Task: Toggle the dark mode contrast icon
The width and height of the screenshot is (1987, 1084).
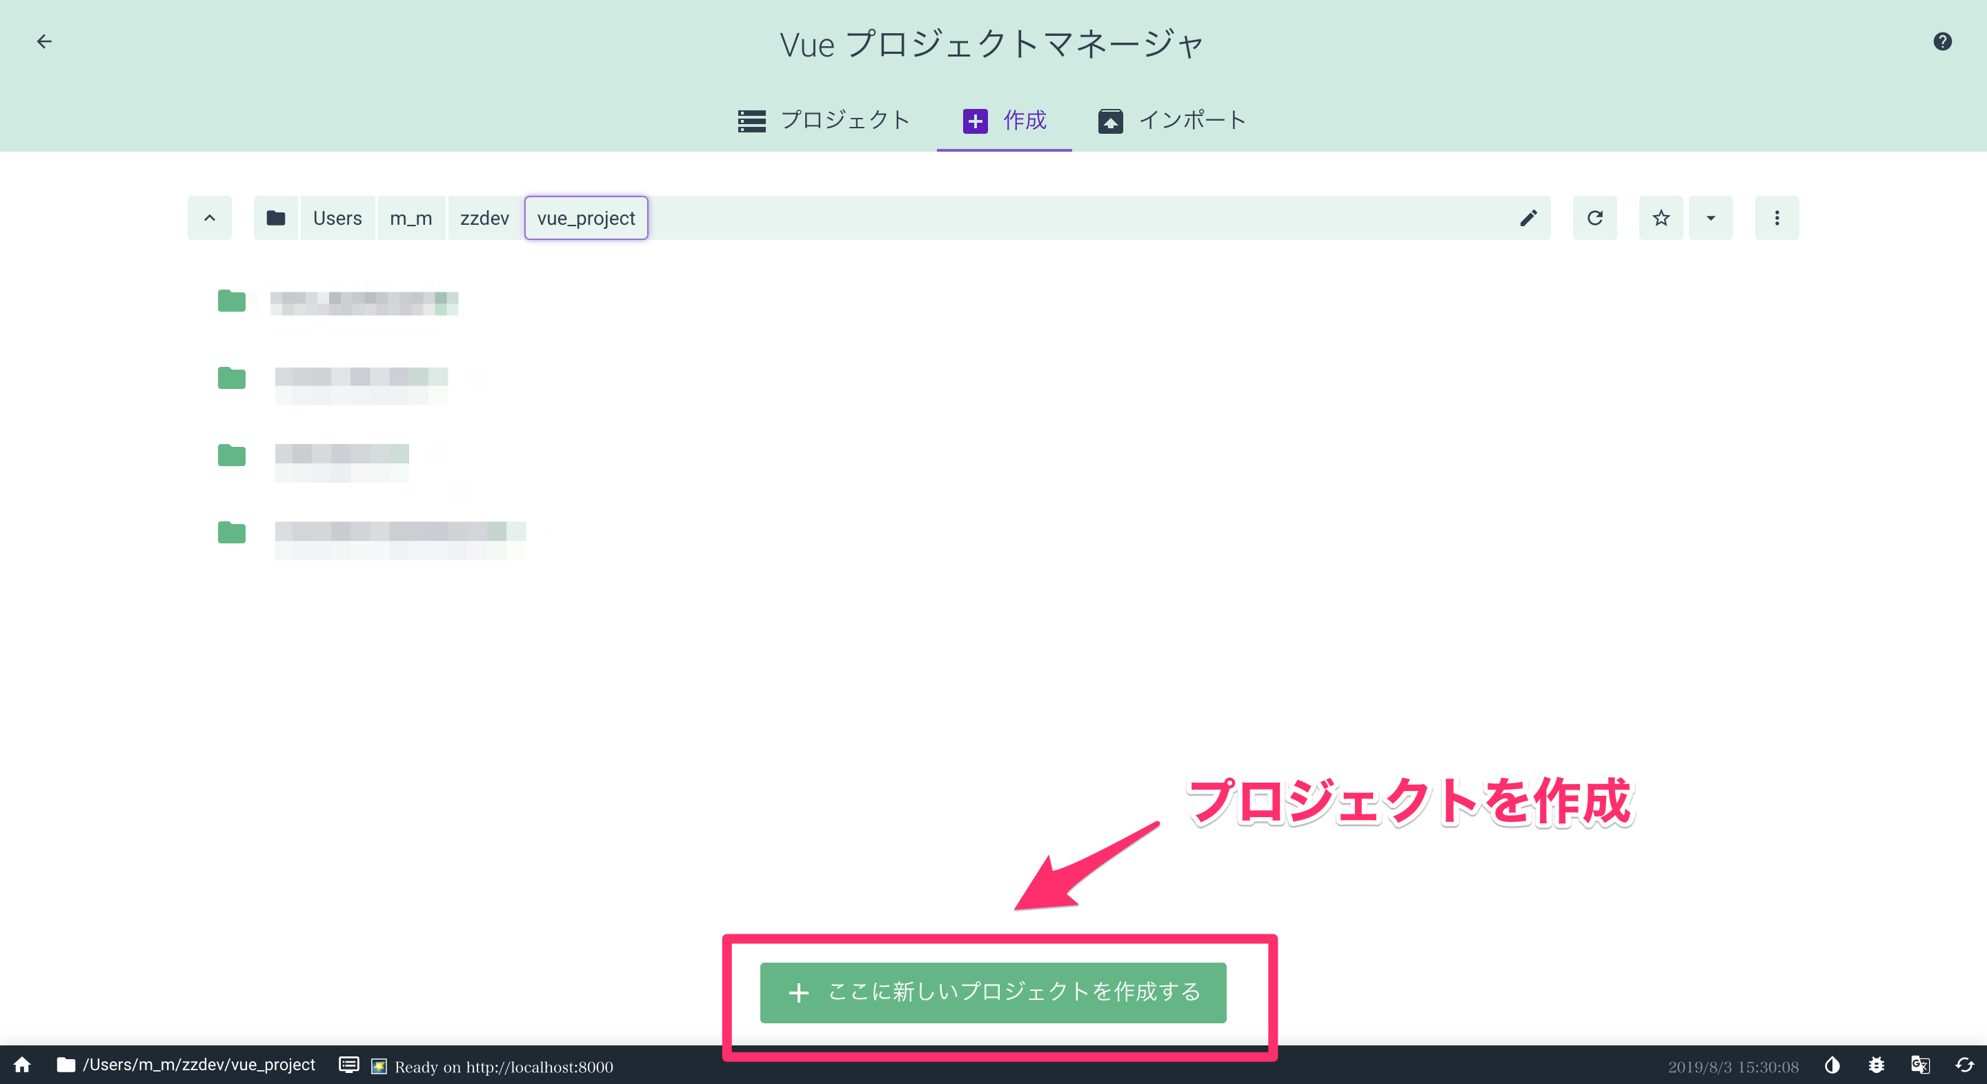Action: 1832,1065
